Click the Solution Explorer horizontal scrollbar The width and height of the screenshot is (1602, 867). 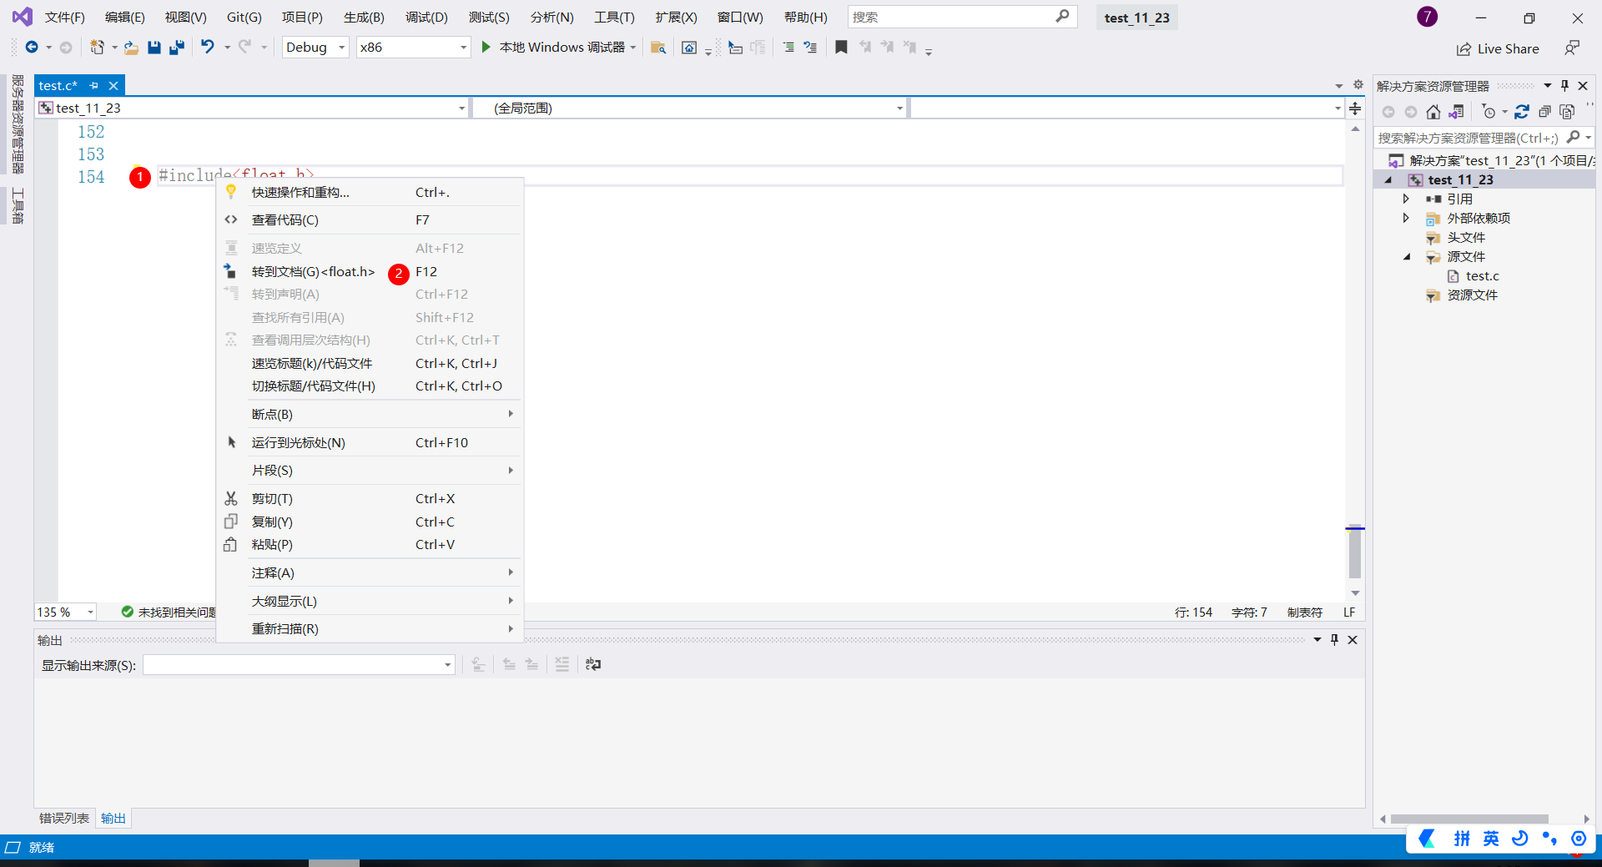(1469, 819)
